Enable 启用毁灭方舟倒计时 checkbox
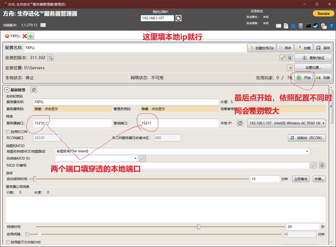 pyautogui.click(x=8, y=242)
